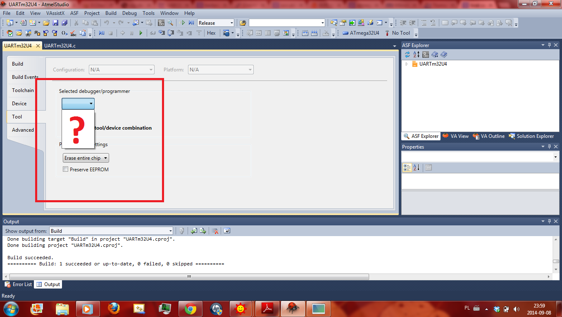Switch to the VA Outline tab
This screenshot has height=317, width=562.
coord(489,136)
